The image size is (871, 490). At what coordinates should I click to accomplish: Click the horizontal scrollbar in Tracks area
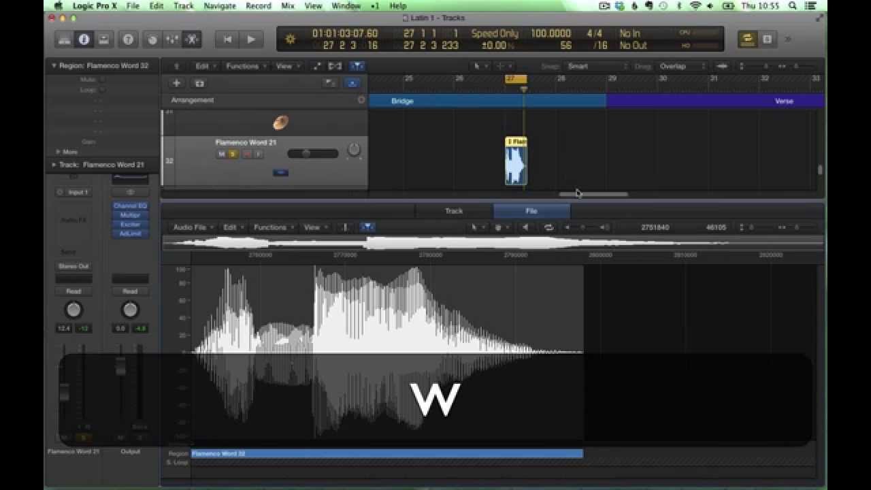click(593, 194)
